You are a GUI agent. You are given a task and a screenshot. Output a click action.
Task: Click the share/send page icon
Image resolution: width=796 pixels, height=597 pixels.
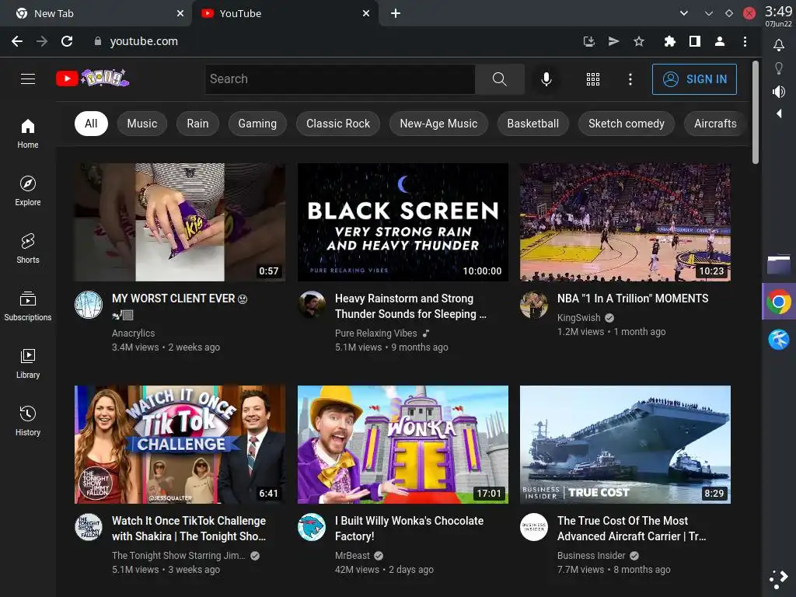(x=614, y=41)
